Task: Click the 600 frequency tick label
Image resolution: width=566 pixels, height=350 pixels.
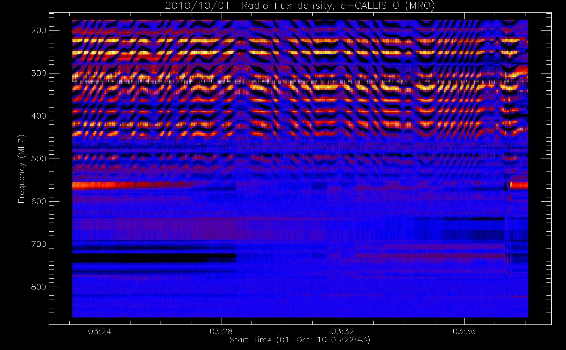Action: pyautogui.click(x=39, y=201)
